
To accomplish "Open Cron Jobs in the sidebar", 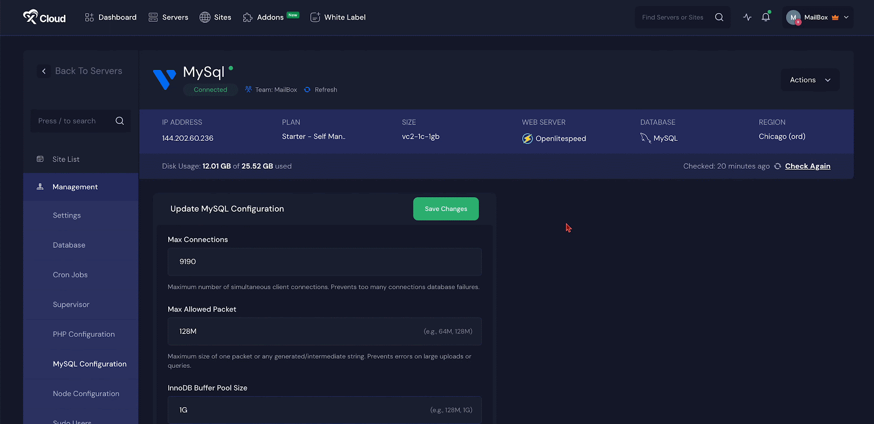I will [70, 275].
